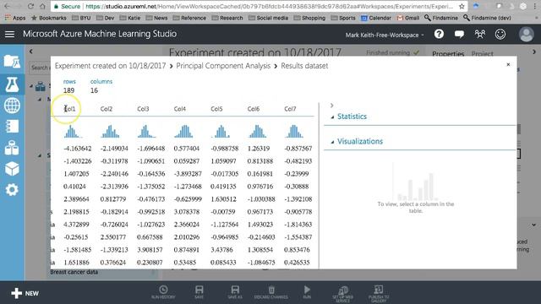This screenshot has height=304, width=541.
Task: Switch to the Project tab
Action: pyautogui.click(x=483, y=54)
